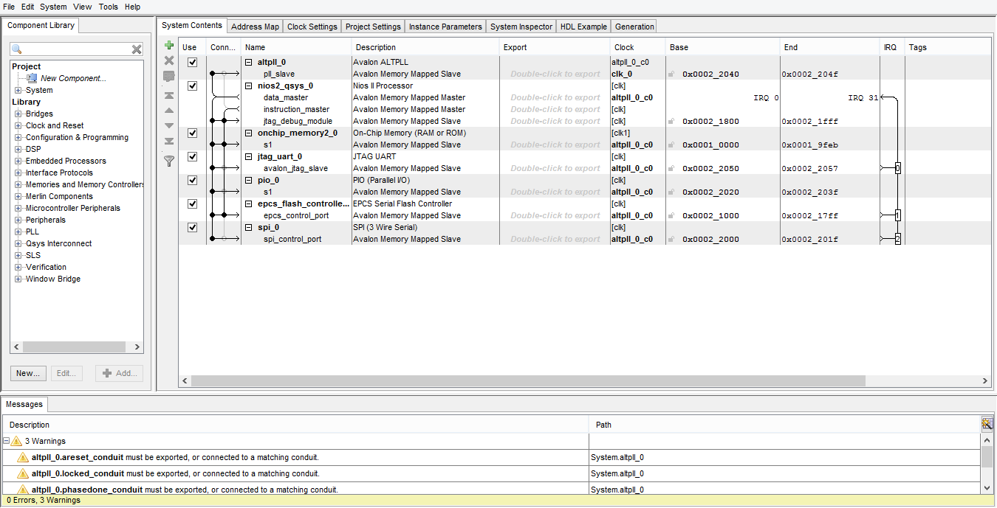Uncheck the Use box for epcs_flash_controller
This screenshot has width=997, height=508.
tap(193, 203)
